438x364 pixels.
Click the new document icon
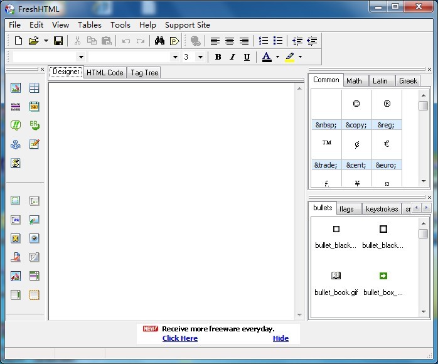[18, 41]
